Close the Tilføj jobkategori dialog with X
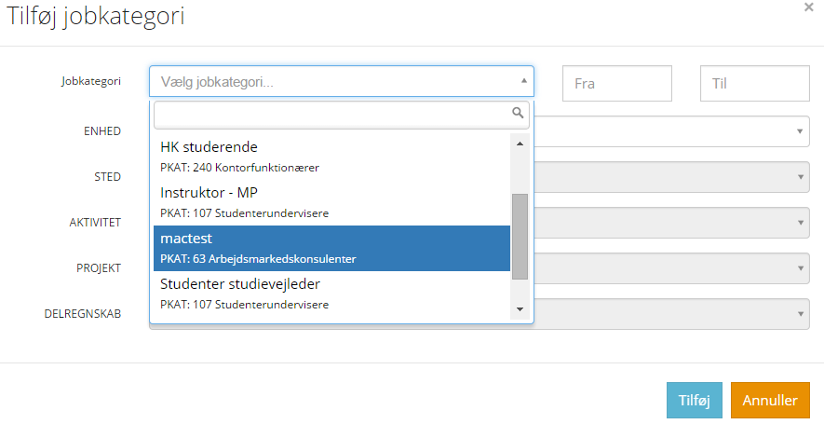 coord(808,7)
